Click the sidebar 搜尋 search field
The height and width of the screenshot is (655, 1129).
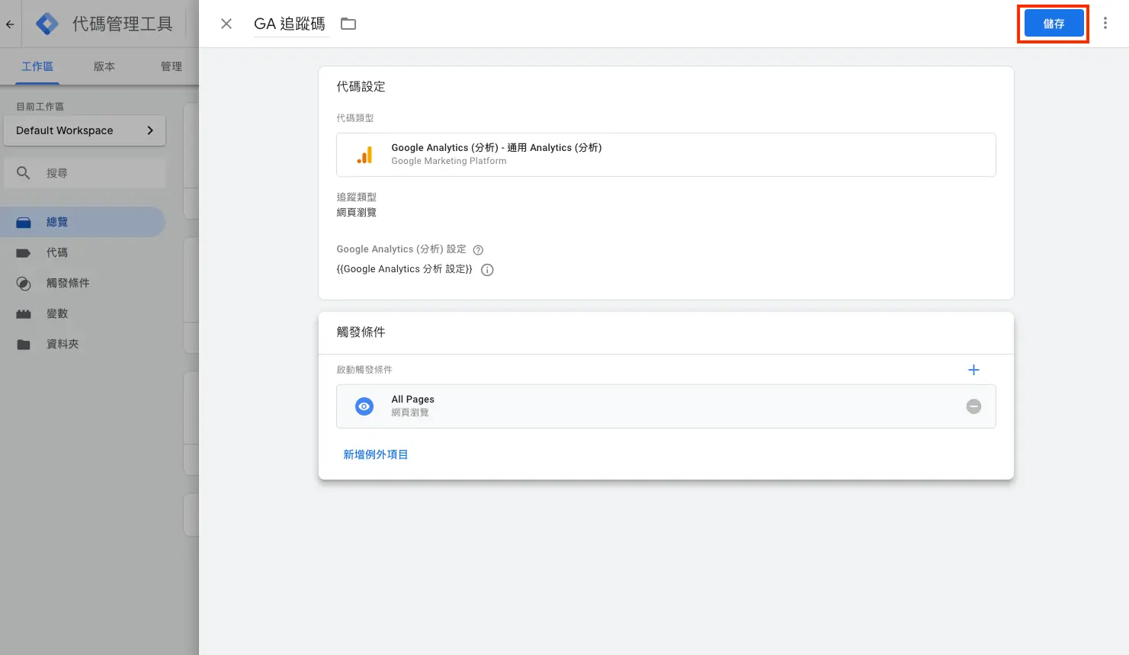[x=85, y=173]
